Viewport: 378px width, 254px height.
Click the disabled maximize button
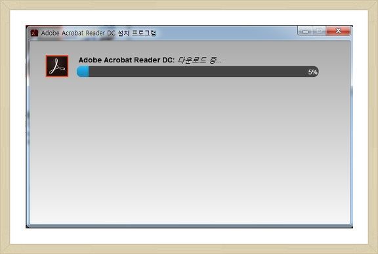coord(319,31)
